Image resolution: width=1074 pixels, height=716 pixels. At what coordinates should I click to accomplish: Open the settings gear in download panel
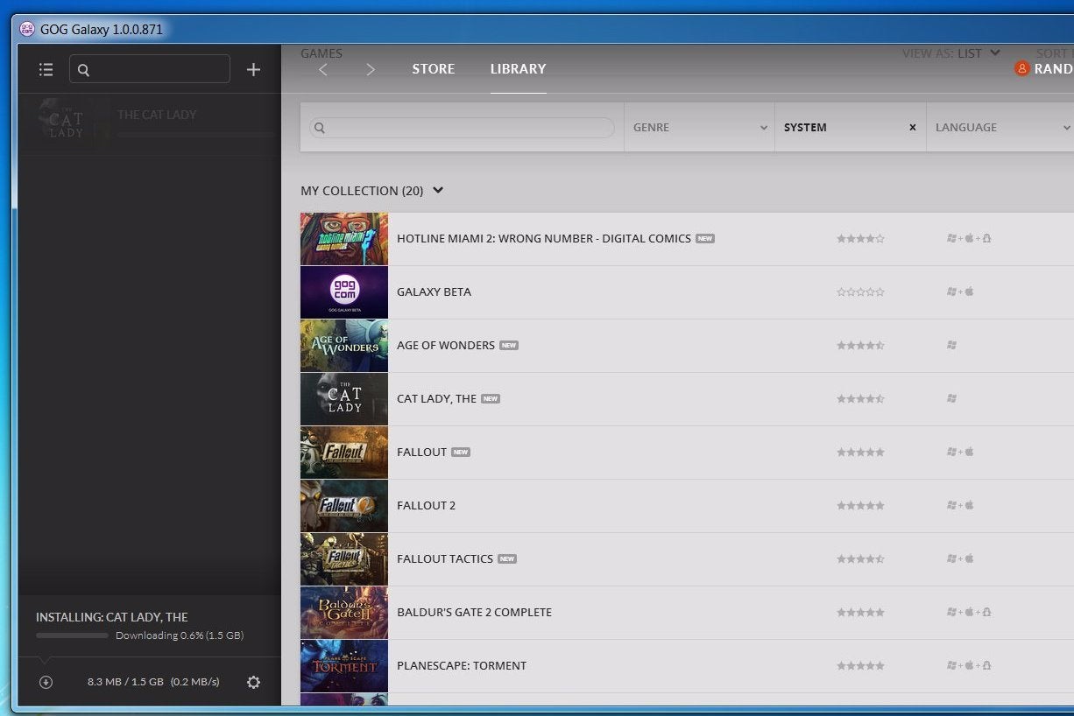(253, 681)
